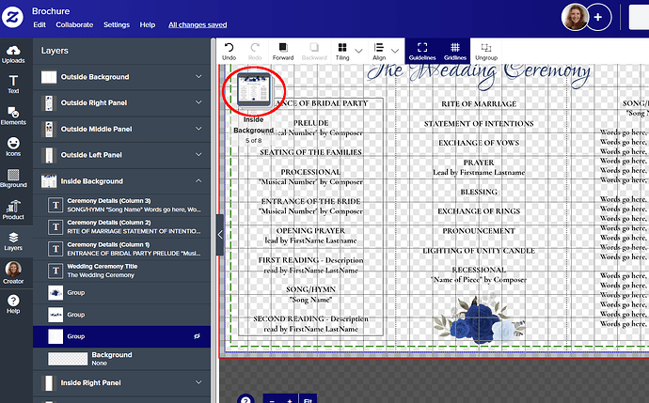This screenshot has height=403, width=649.
Task: Expand the Outside Left Panel group
Action: [198, 155]
